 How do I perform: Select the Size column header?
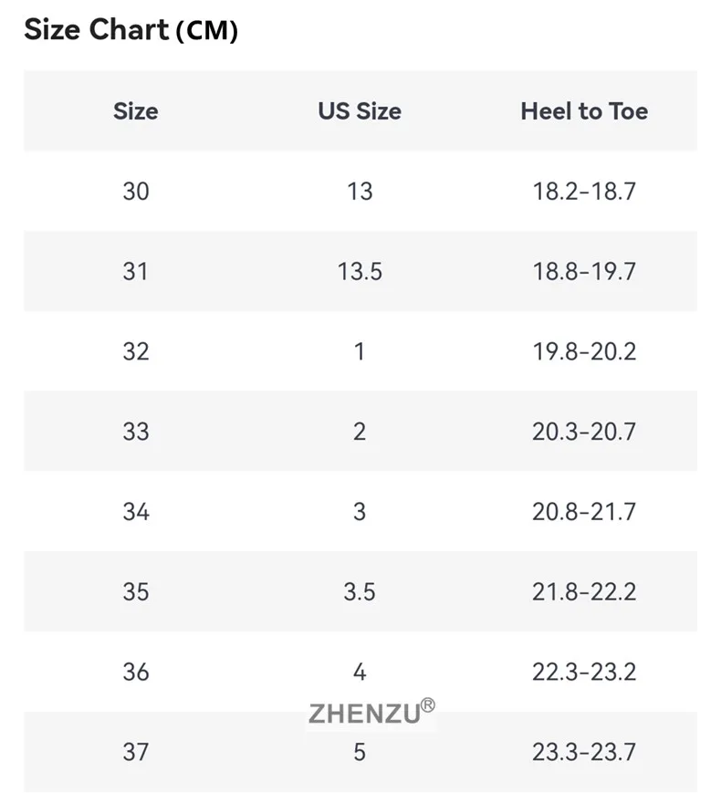coord(136,111)
